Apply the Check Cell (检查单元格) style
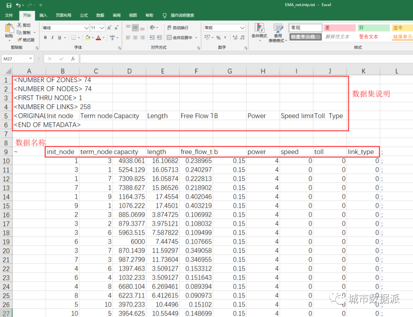413x317 pixels. 306,37
